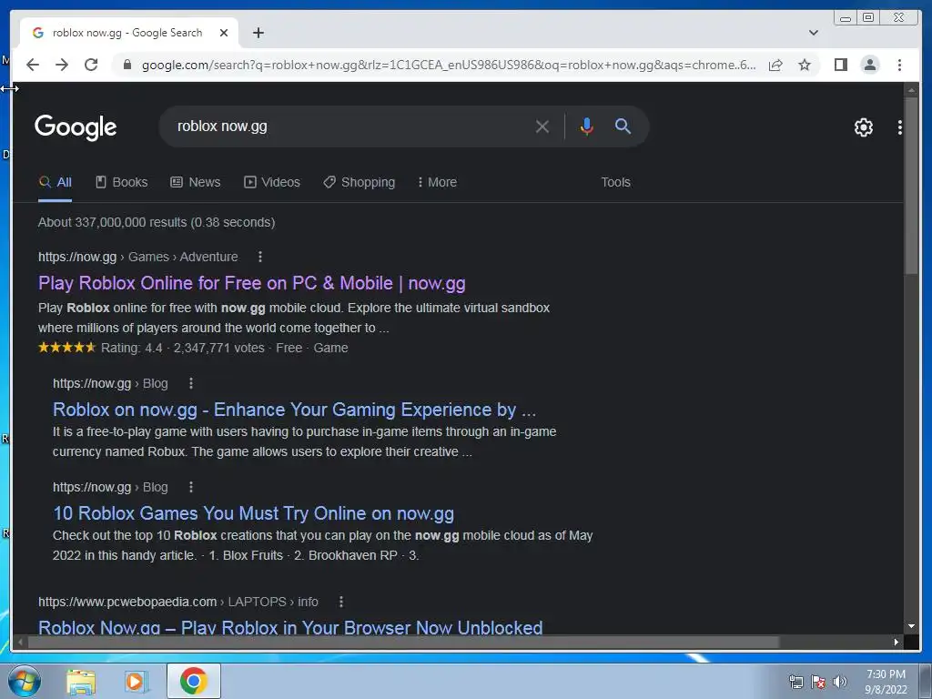Submit search with magnifier icon
This screenshot has height=699, width=932.
tap(623, 126)
